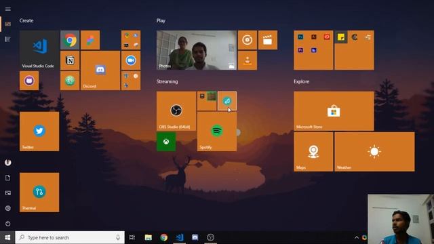
Task: Select the Create group header
Action: point(26,20)
